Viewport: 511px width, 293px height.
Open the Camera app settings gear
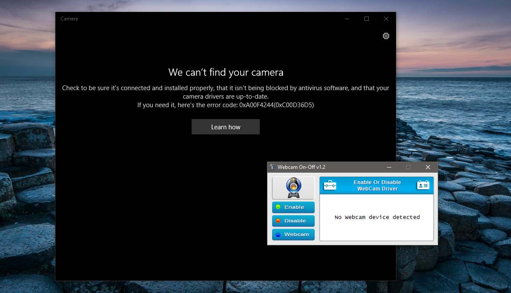(386, 36)
